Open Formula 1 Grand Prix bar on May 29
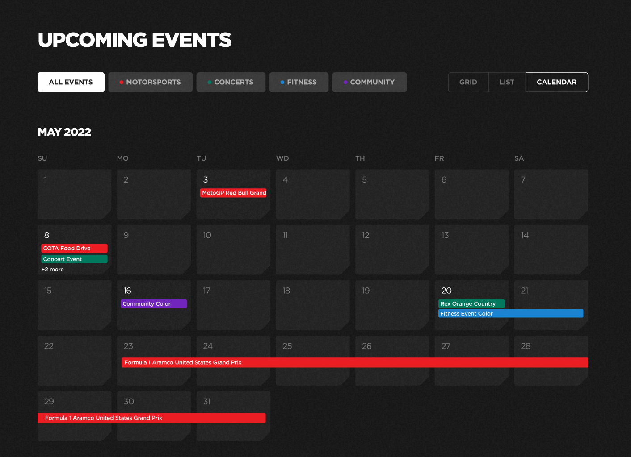 click(151, 418)
